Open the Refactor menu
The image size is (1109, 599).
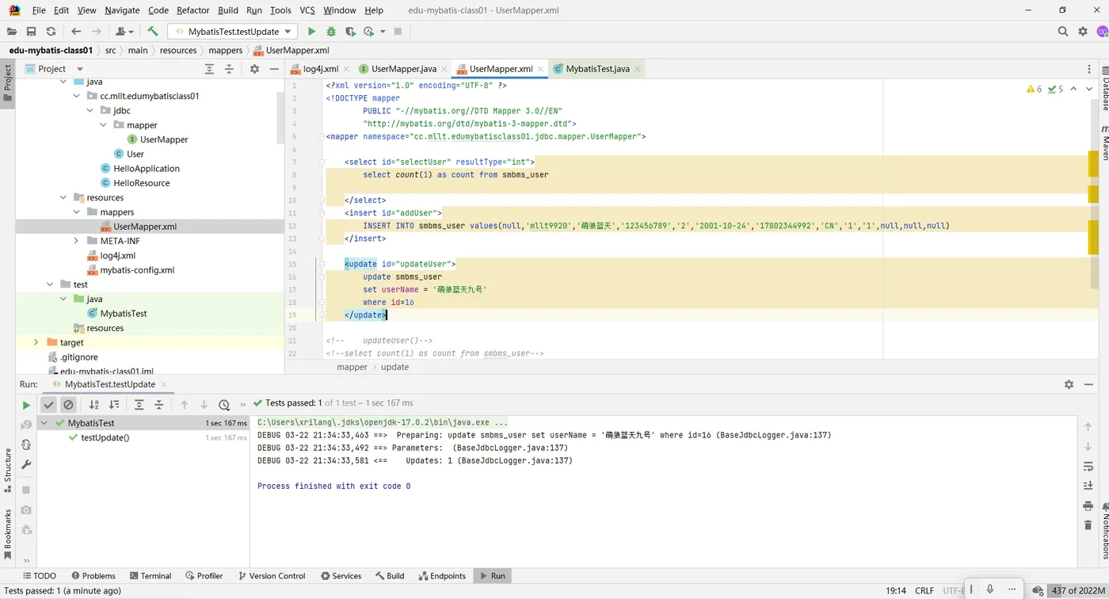193,10
